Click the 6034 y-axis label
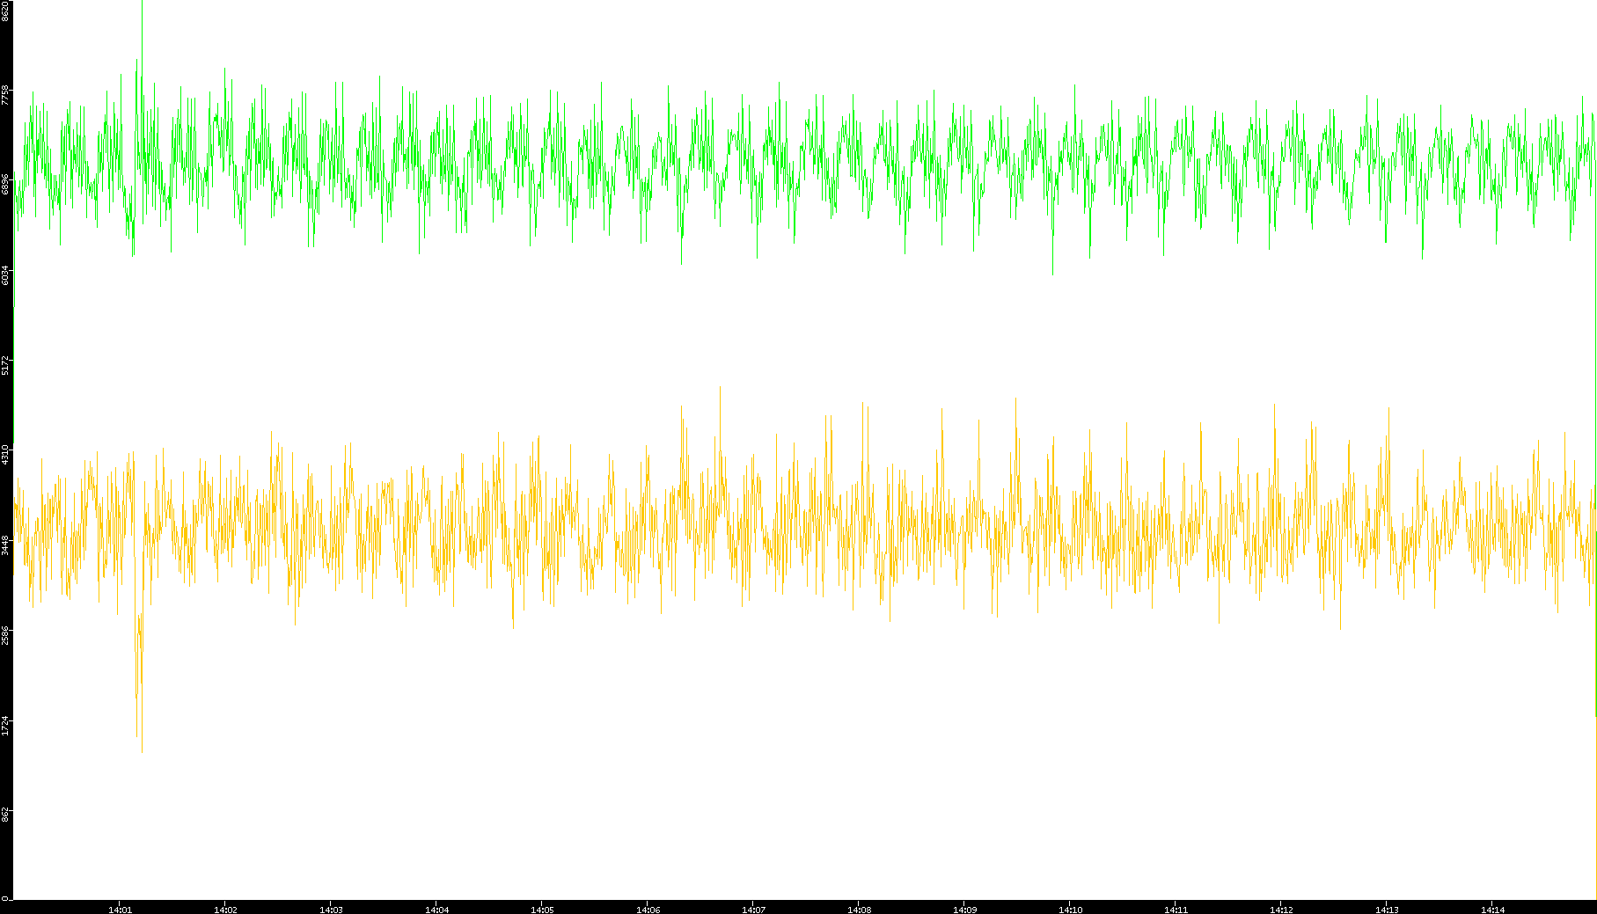 6,274
